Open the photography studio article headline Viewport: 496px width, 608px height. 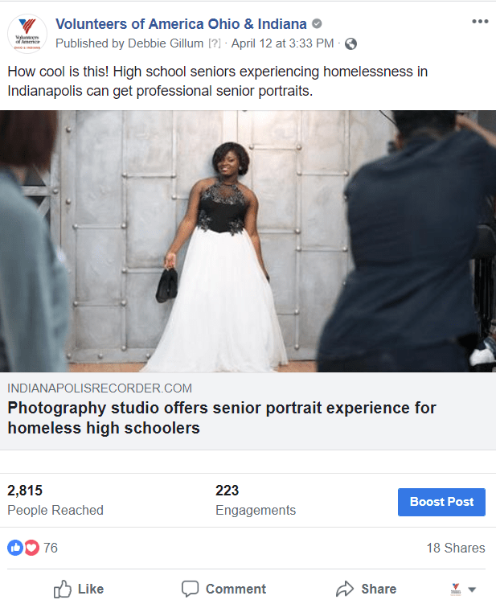tap(222, 417)
